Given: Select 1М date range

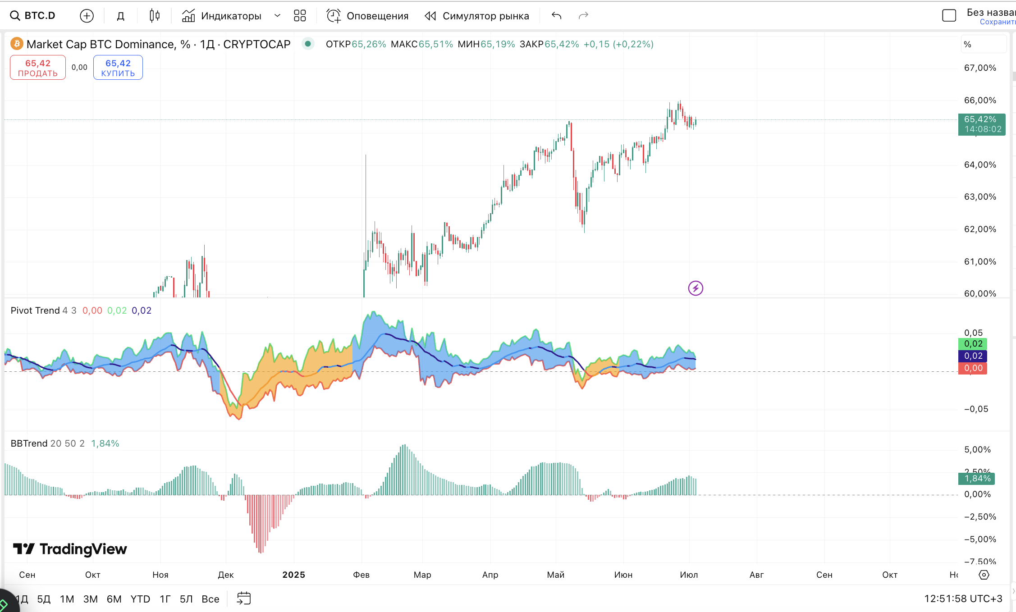Looking at the screenshot, I should click(x=67, y=599).
